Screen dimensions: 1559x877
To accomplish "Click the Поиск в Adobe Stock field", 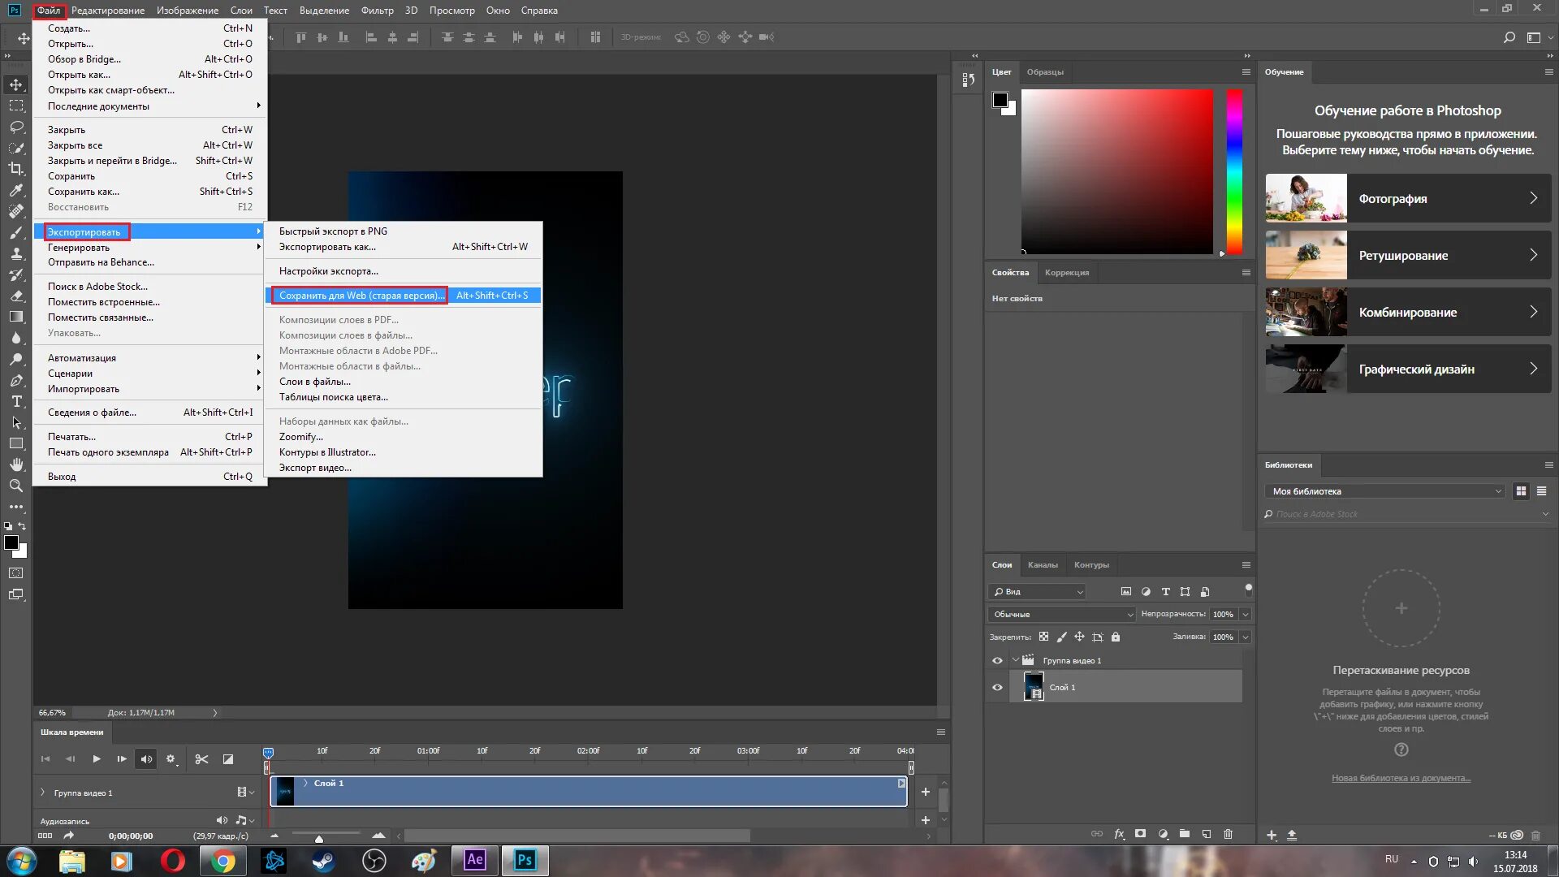I will [x=1406, y=514].
